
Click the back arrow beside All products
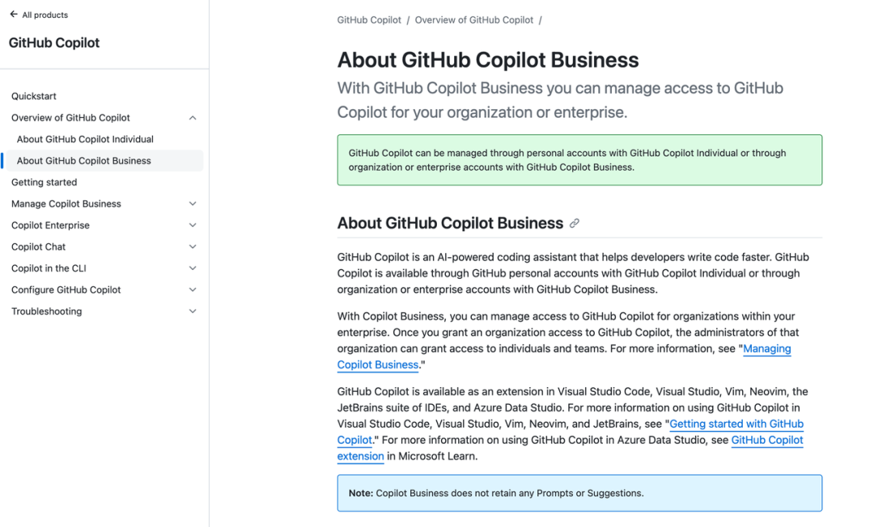(x=14, y=15)
